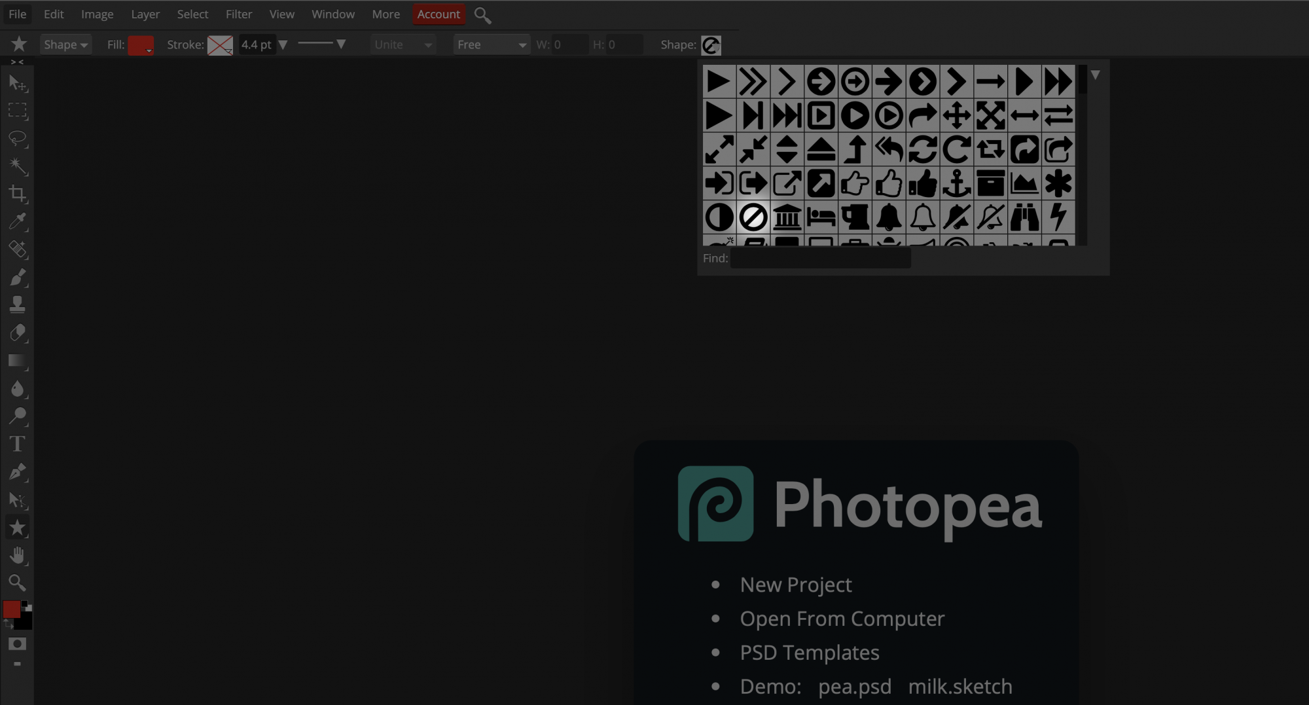Image resolution: width=1309 pixels, height=705 pixels.
Task: Open the Fill color dropdown
Action: tap(141, 45)
